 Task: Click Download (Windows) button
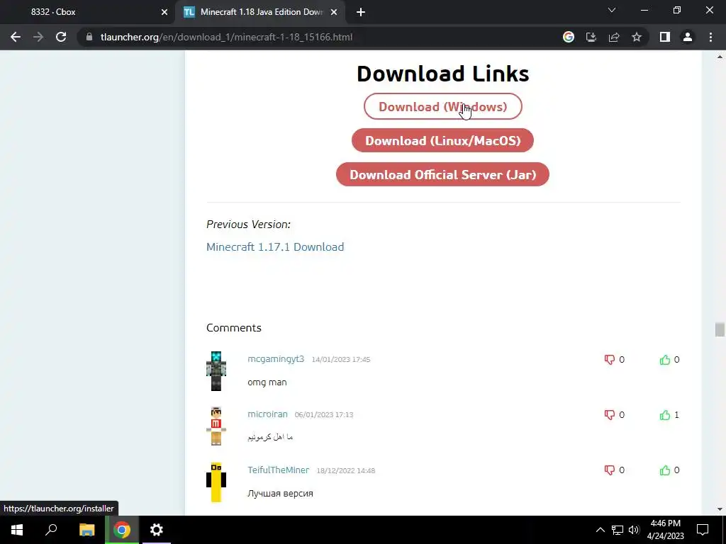442,106
